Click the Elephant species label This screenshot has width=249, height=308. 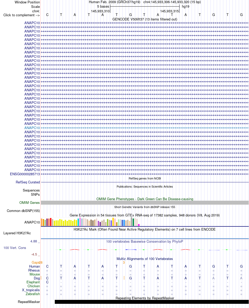point(33,282)
